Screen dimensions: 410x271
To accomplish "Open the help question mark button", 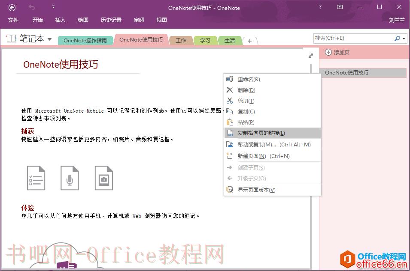I will (320, 7).
